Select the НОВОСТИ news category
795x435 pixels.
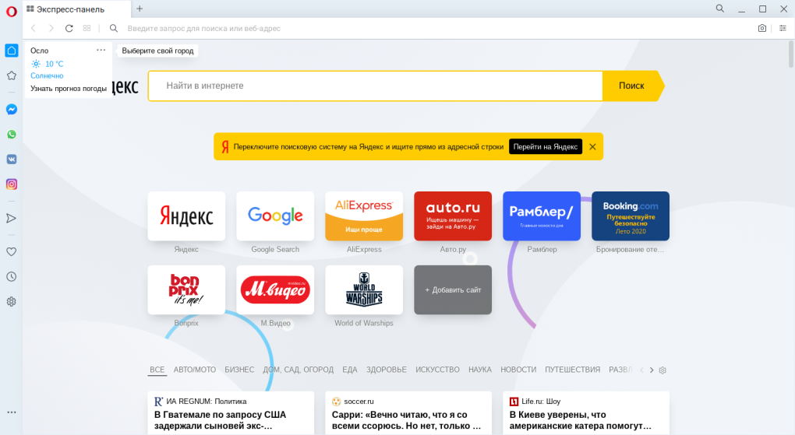pyautogui.click(x=518, y=370)
